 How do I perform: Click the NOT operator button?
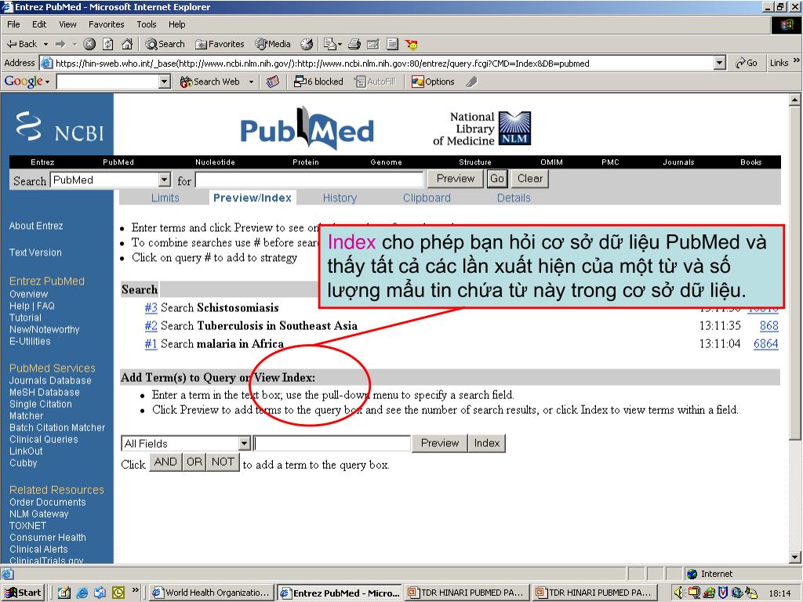click(x=223, y=462)
